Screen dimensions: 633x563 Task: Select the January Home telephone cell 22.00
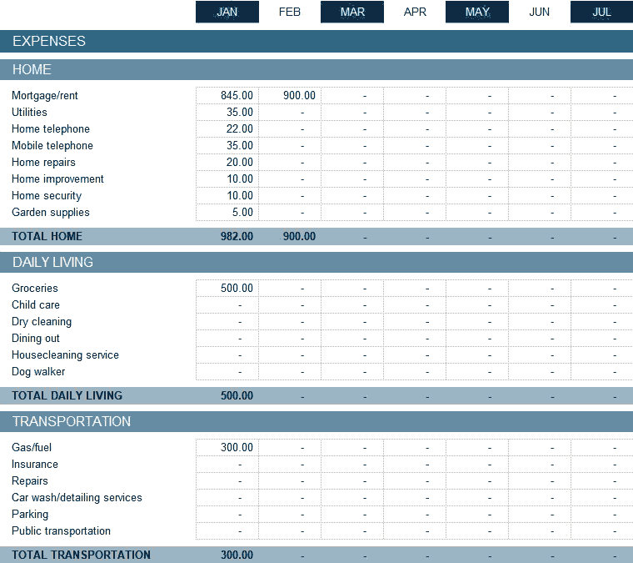pyautogui.click(x=227, y=129)
